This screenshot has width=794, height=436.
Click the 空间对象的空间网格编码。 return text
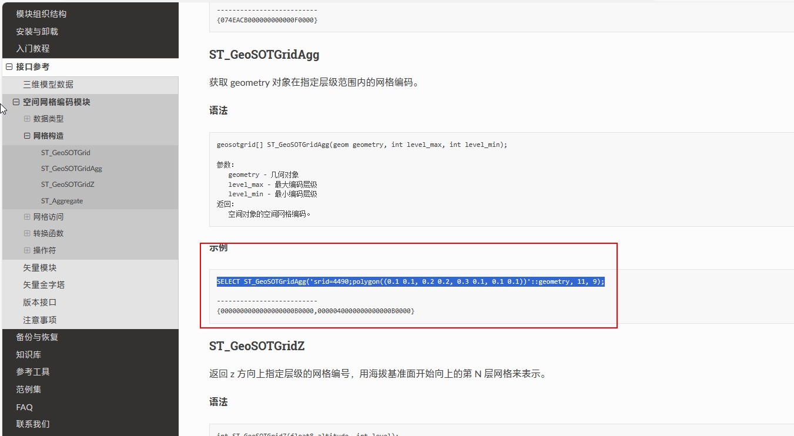click(x=269, y=214)
